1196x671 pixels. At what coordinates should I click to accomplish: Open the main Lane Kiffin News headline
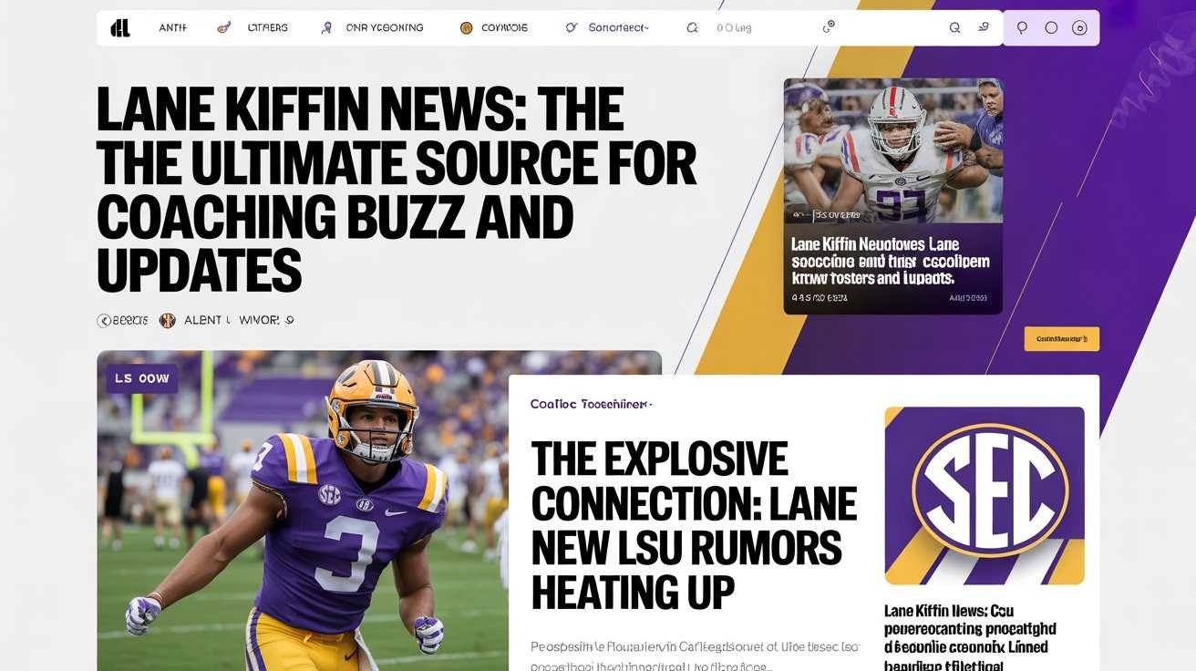pyautogui.click(x=397, y=190)
